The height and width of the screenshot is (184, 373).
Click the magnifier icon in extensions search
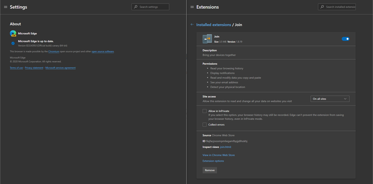[322, 7]
